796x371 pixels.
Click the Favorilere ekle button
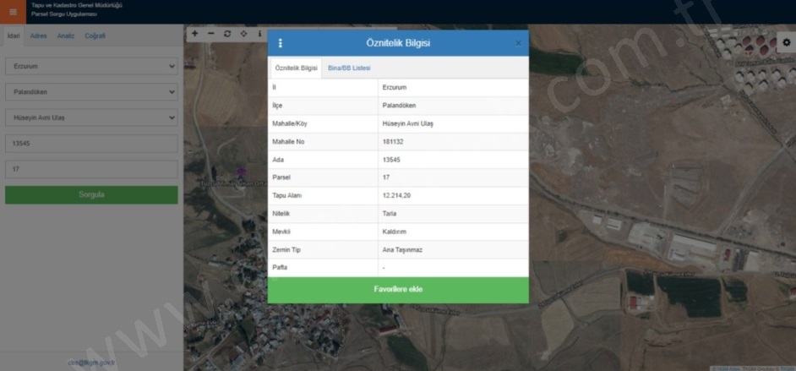click(x=398, y=290)
